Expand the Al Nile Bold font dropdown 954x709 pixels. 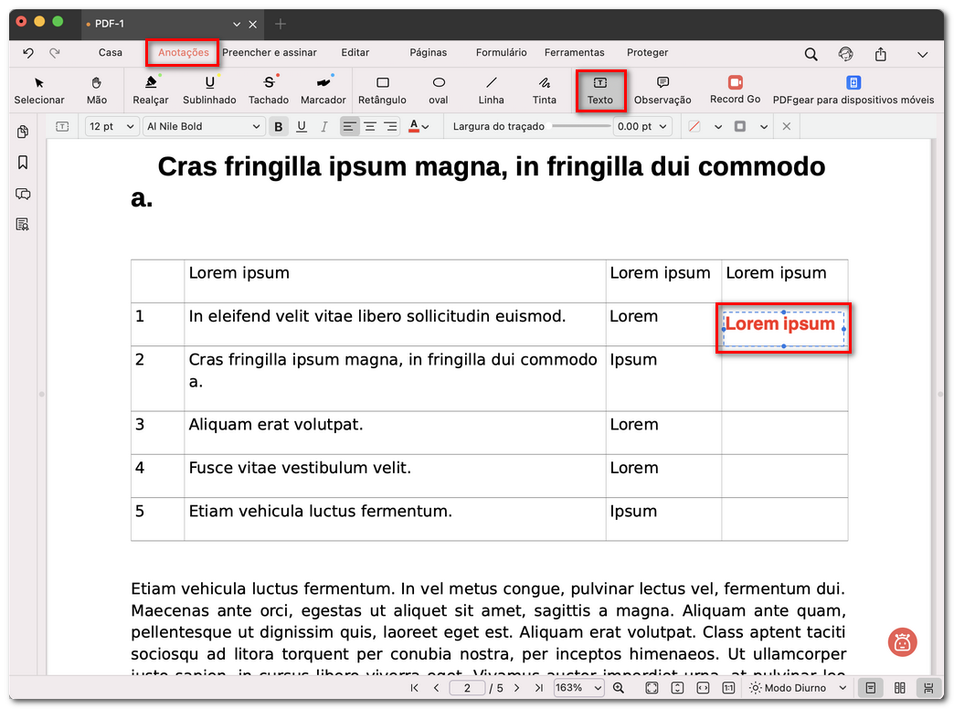(x=204, y=127)
